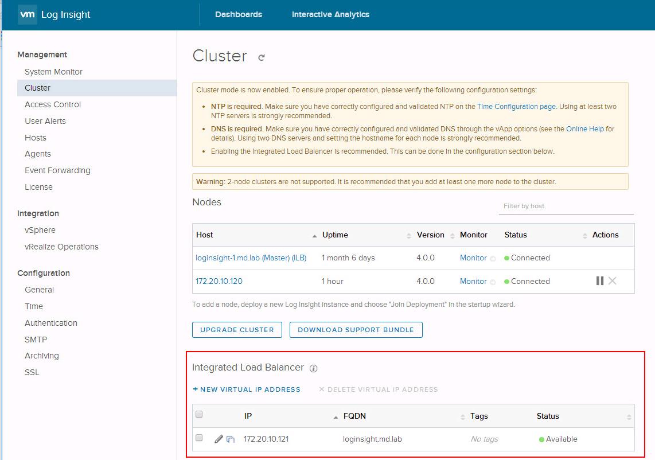
Task: Click the Filter by host field
Action: click(566, 206)
